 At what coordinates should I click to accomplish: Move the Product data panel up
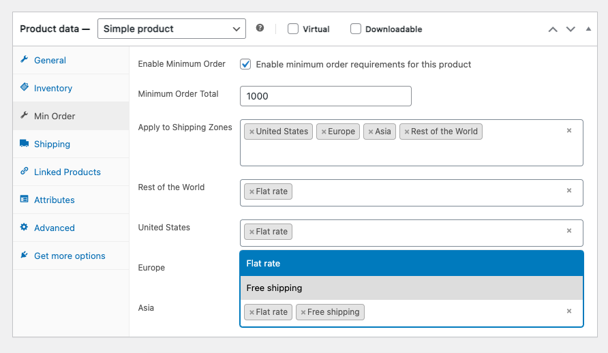click(x=553, y=29)
